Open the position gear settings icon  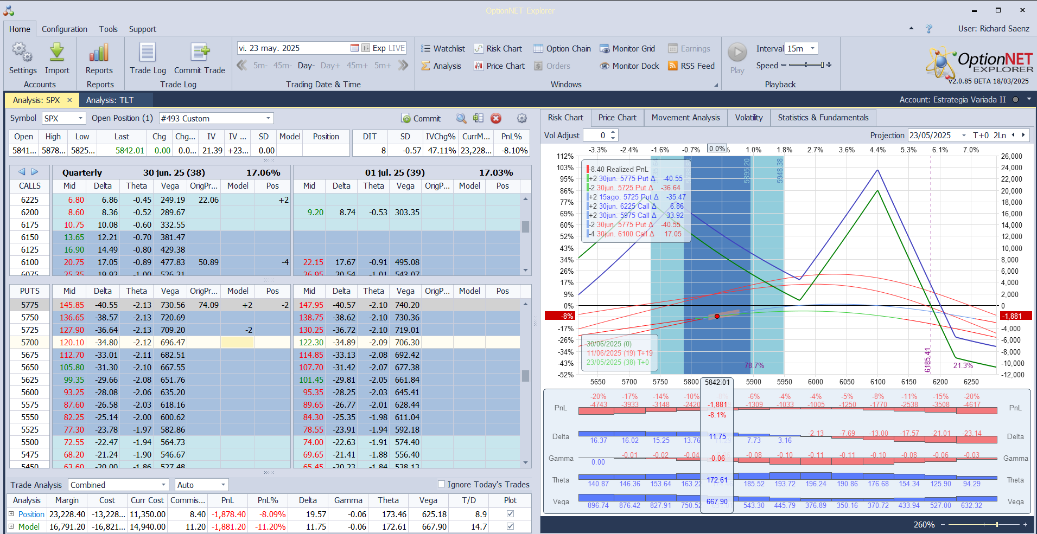(x=521, y=118)
